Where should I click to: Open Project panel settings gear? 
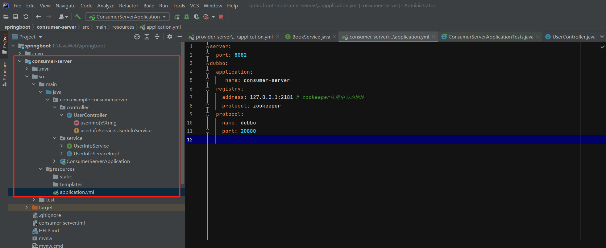point(170,37)
